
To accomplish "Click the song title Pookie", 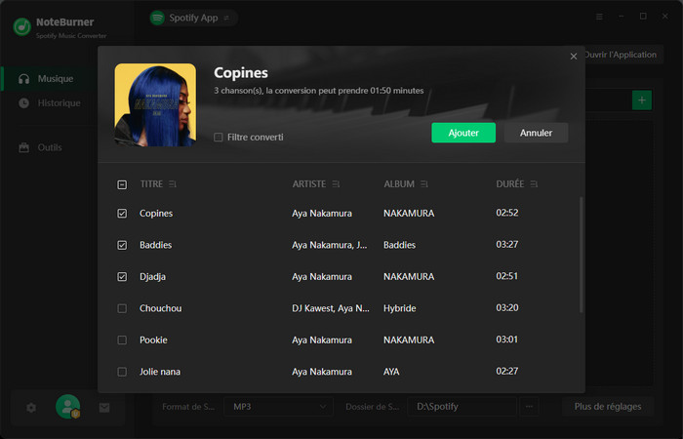I will tap(153, 340).
